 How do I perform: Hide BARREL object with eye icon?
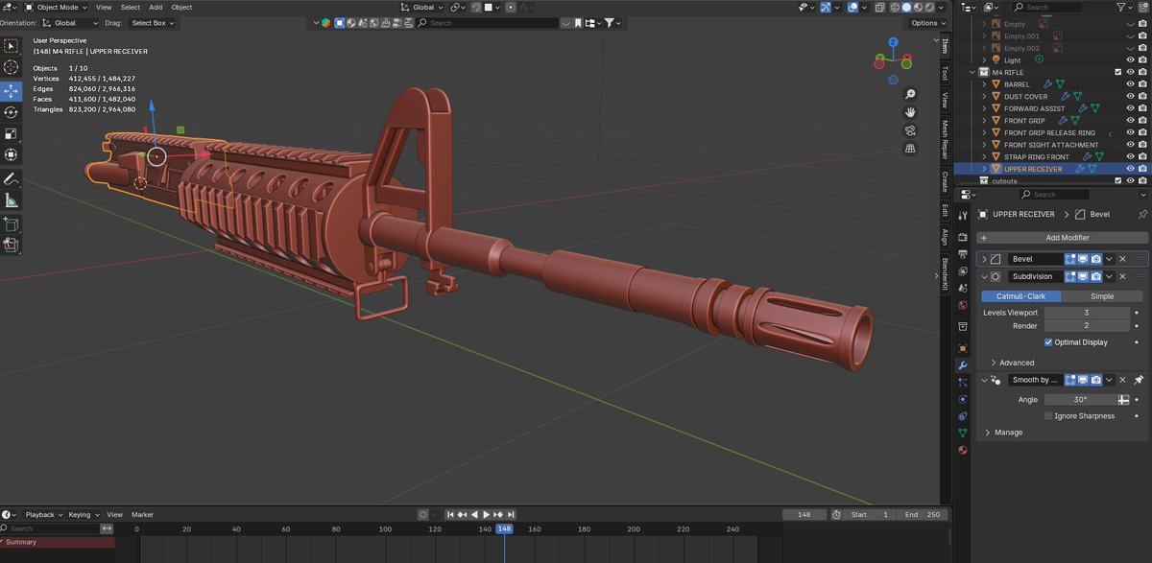tap(1130, 84)
